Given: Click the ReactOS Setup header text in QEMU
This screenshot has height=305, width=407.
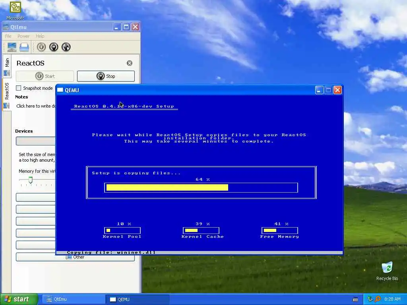Looking at the screenshot, I should [x=124, y=106].
